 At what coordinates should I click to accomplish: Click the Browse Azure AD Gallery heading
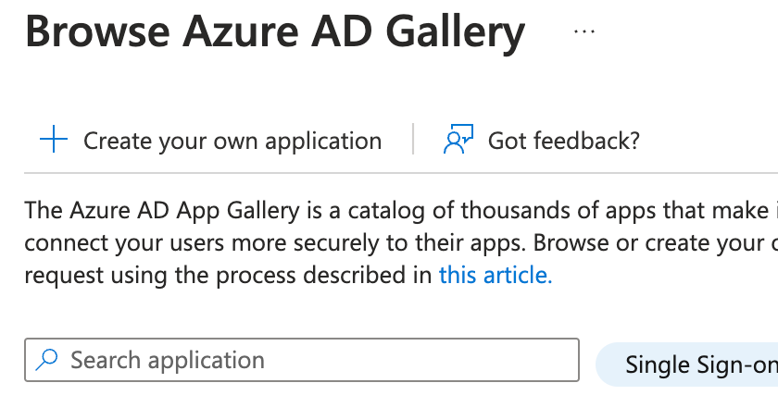click(x=275, y=31)
